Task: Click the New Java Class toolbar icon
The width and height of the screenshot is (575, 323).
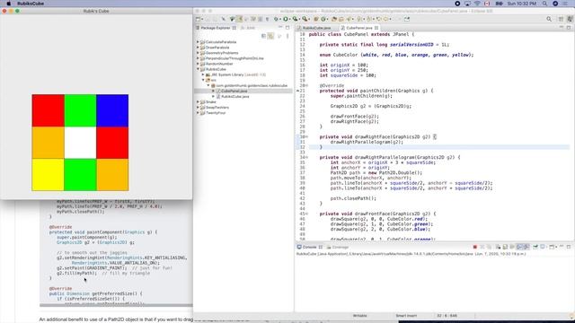Action: [x=323, y=19]
